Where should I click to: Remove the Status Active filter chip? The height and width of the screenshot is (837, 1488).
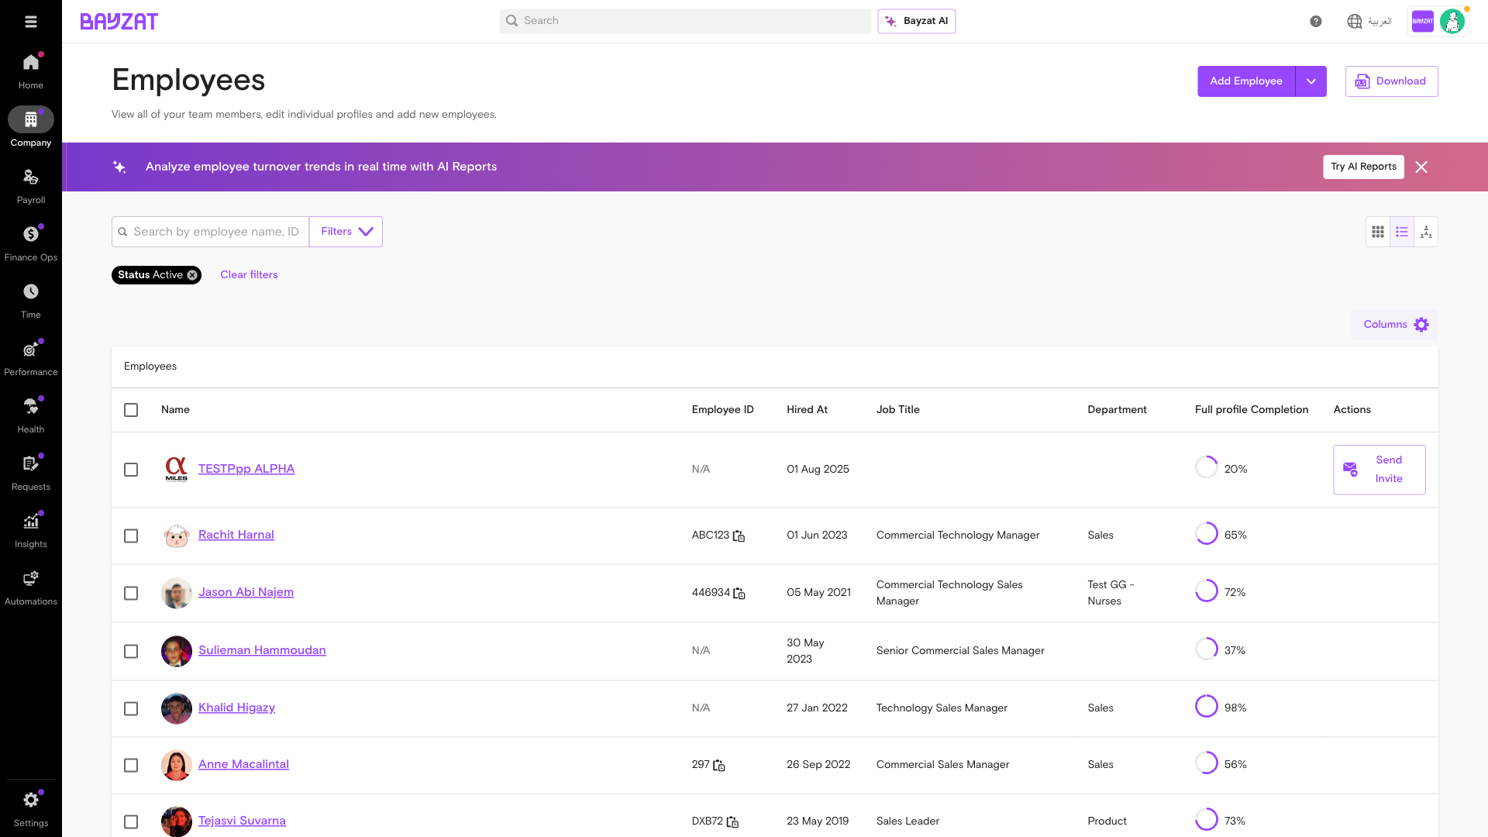coord(192,275)
